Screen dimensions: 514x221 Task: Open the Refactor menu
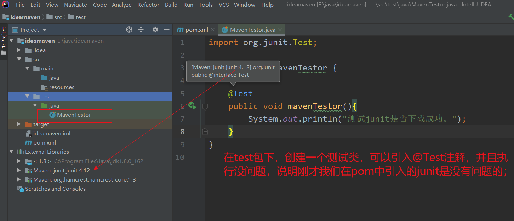coord(148,5)
